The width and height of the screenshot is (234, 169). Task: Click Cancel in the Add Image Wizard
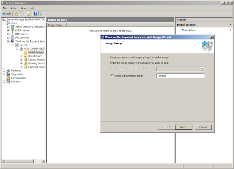tap(203, 127)
